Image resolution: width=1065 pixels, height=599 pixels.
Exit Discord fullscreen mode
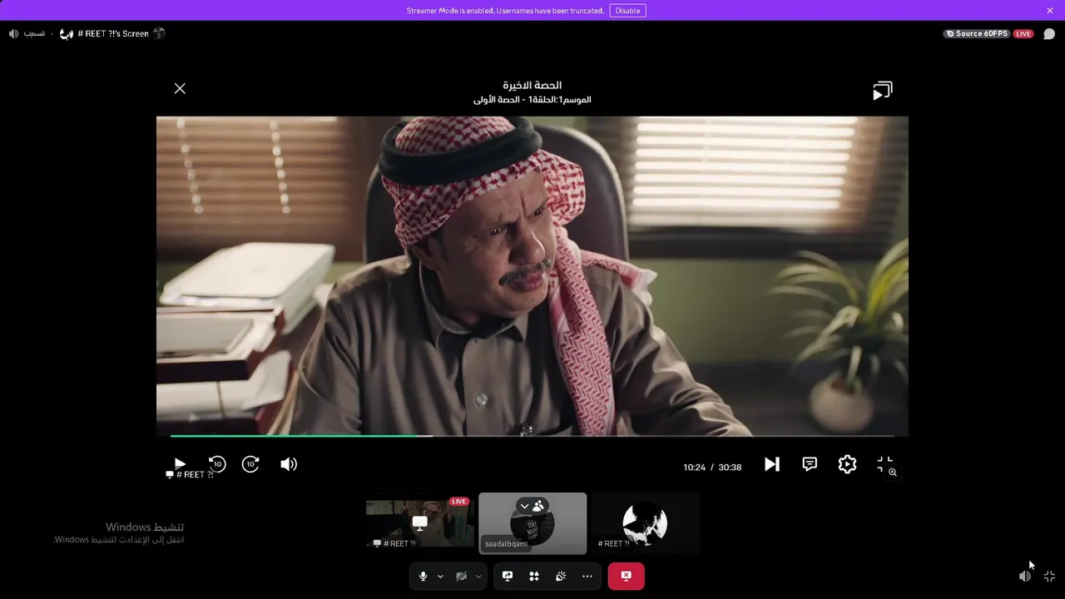(x=1050, y=576)
